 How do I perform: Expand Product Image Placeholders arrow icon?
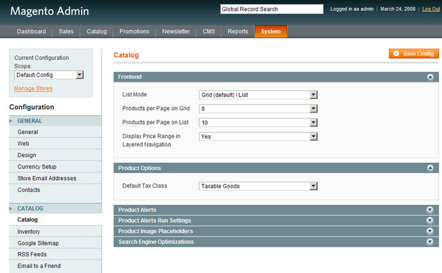(x=430, y=231)
